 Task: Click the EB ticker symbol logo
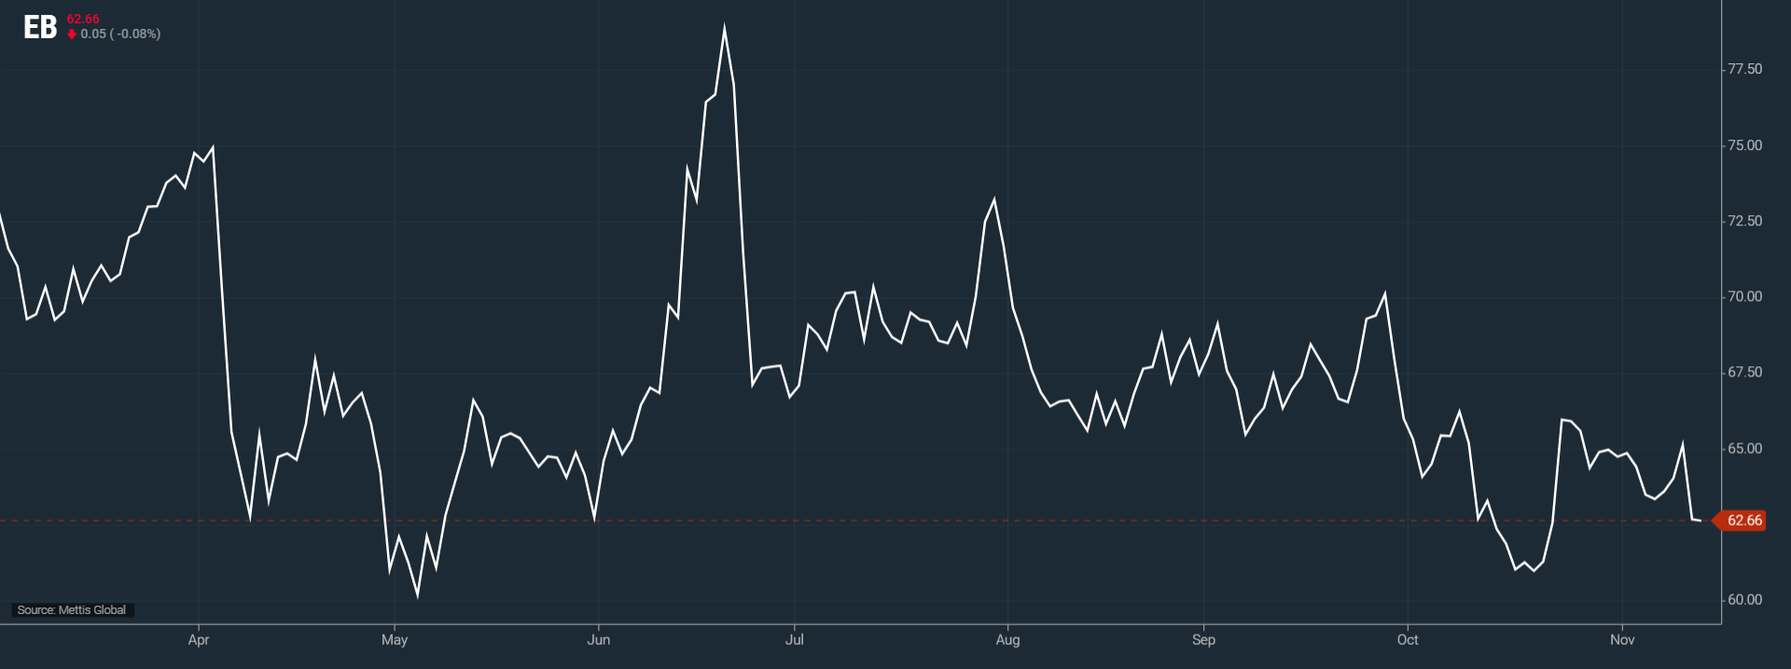tap(40, 28)
